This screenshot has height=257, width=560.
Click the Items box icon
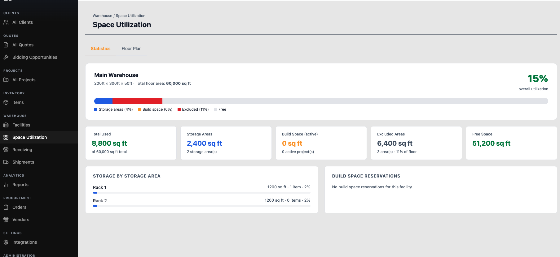pyautogui.click(x=6, y=102)
